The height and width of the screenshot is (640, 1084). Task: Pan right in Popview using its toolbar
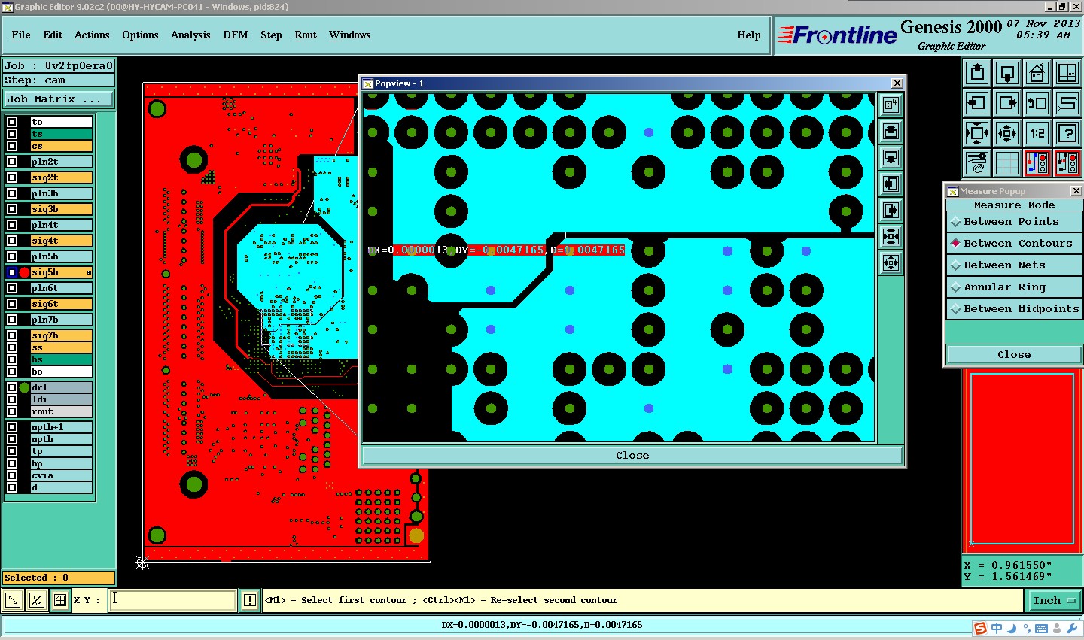891,210
